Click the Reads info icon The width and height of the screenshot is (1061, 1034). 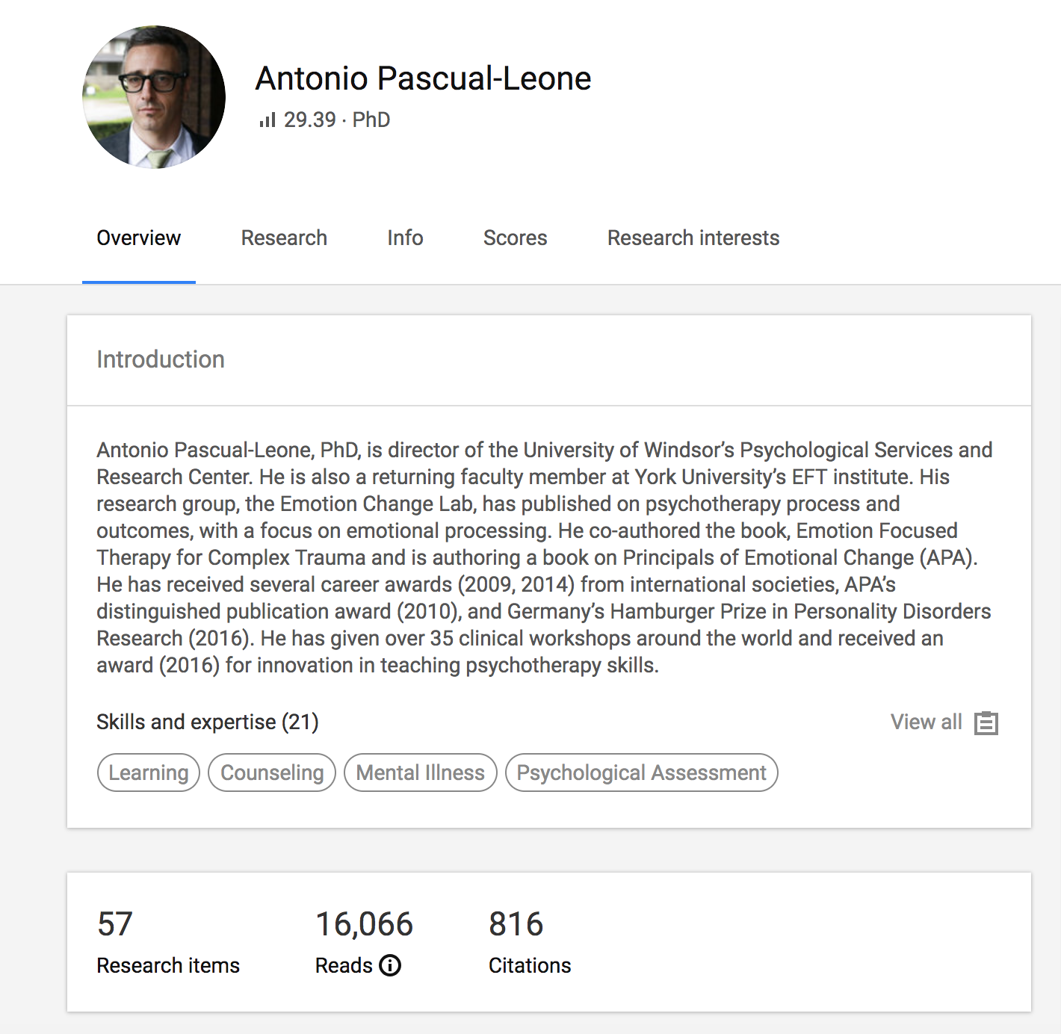coord(390,965)
